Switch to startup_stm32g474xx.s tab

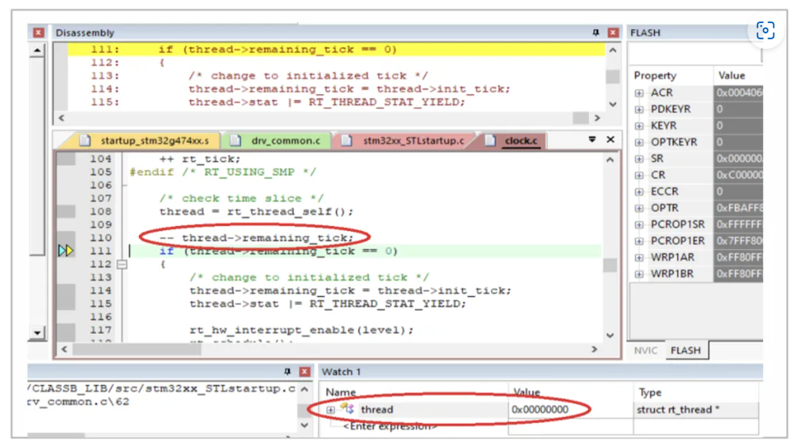click(147, 140)
